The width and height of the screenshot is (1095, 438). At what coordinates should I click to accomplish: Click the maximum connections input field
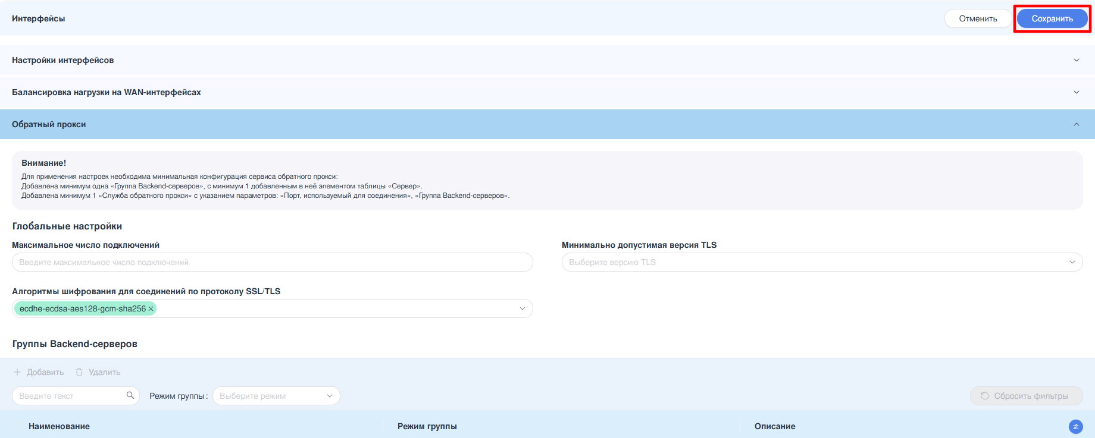coord(272,262)
